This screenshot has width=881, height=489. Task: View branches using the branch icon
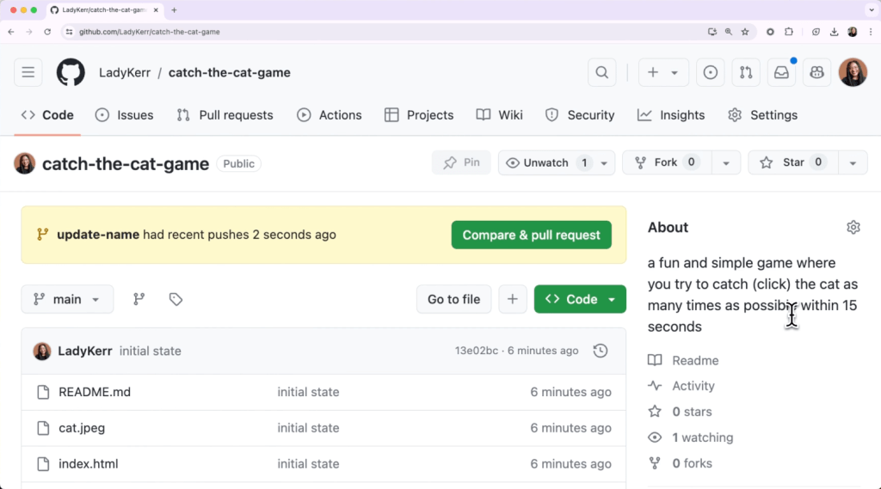139,299
